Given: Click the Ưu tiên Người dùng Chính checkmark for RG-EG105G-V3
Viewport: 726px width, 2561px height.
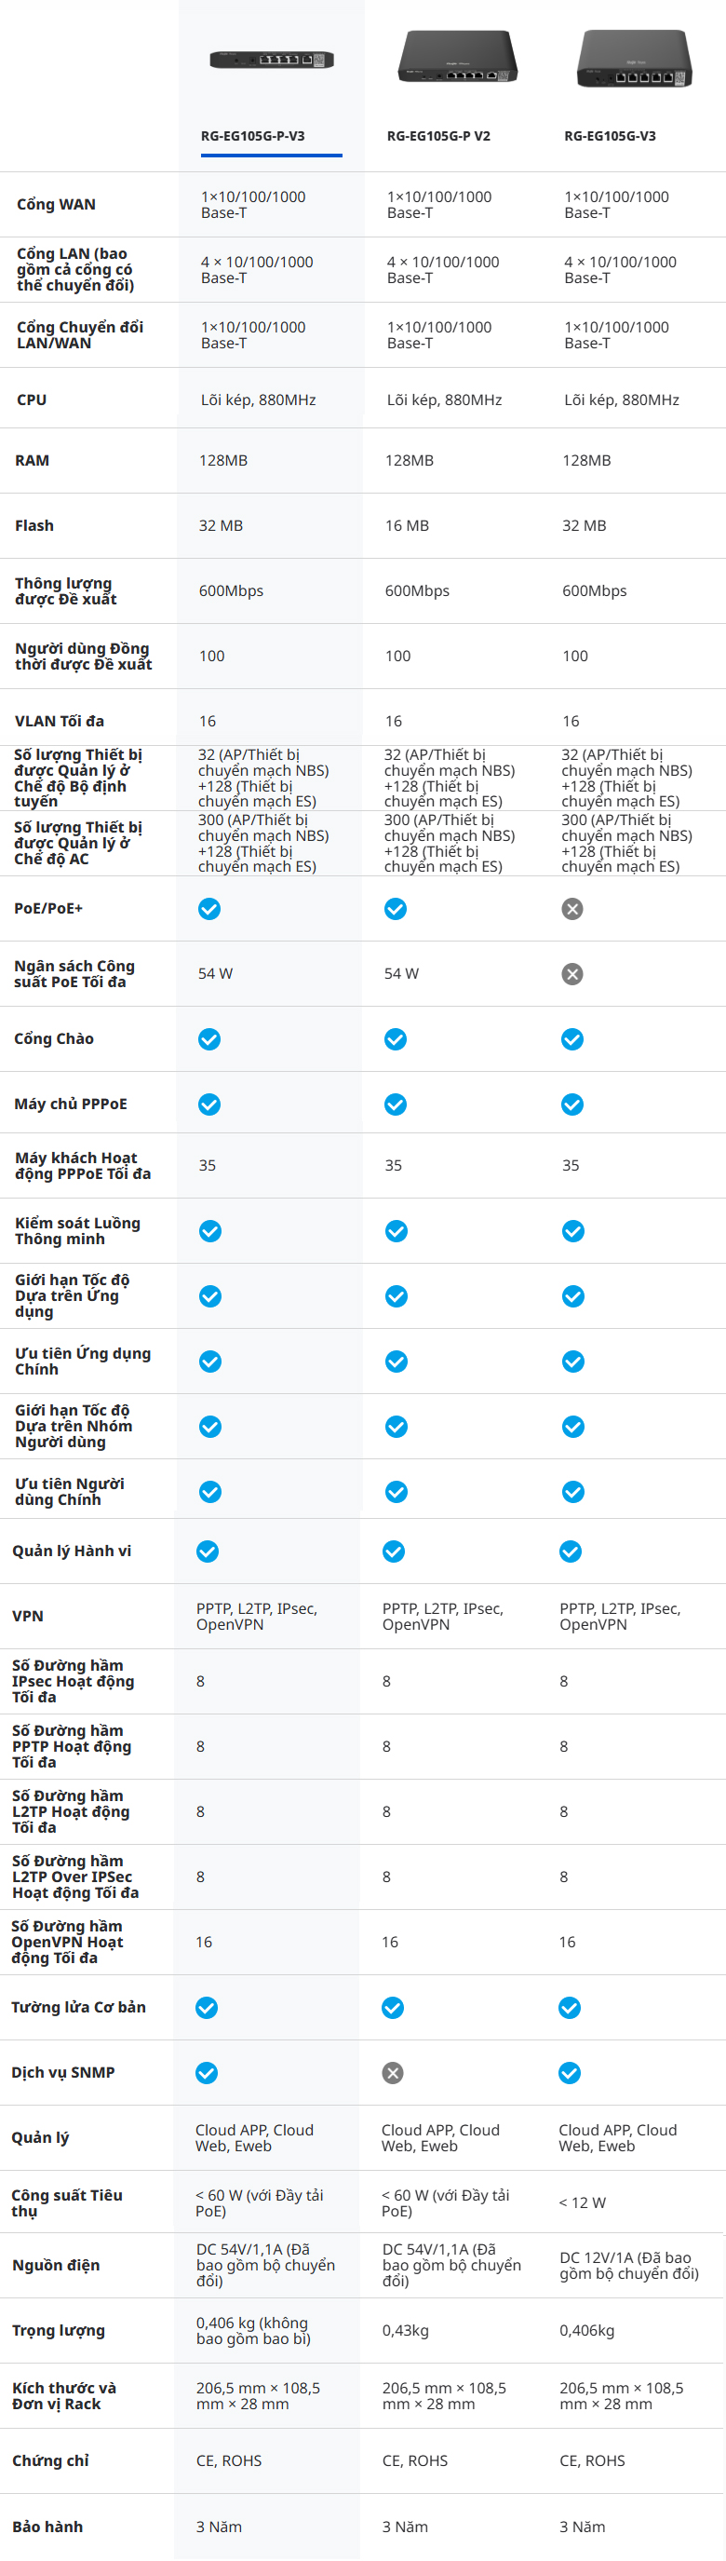Looking at the screenshot, I should point(573,1492).
